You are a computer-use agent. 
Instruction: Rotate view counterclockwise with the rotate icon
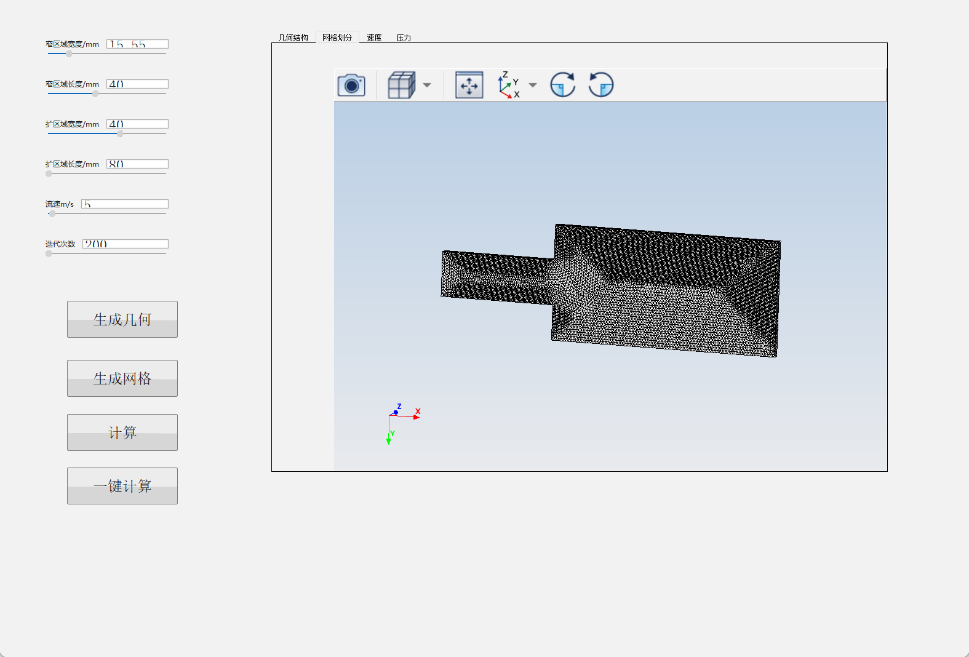point(601,85)
